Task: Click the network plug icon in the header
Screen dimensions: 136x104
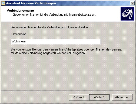Action: [127, 14]
